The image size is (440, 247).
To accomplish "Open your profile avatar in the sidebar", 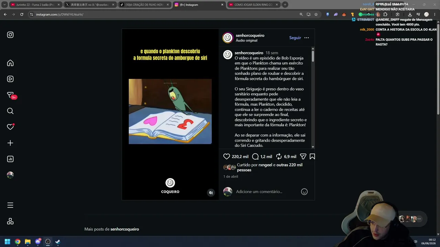I will 10,175.
